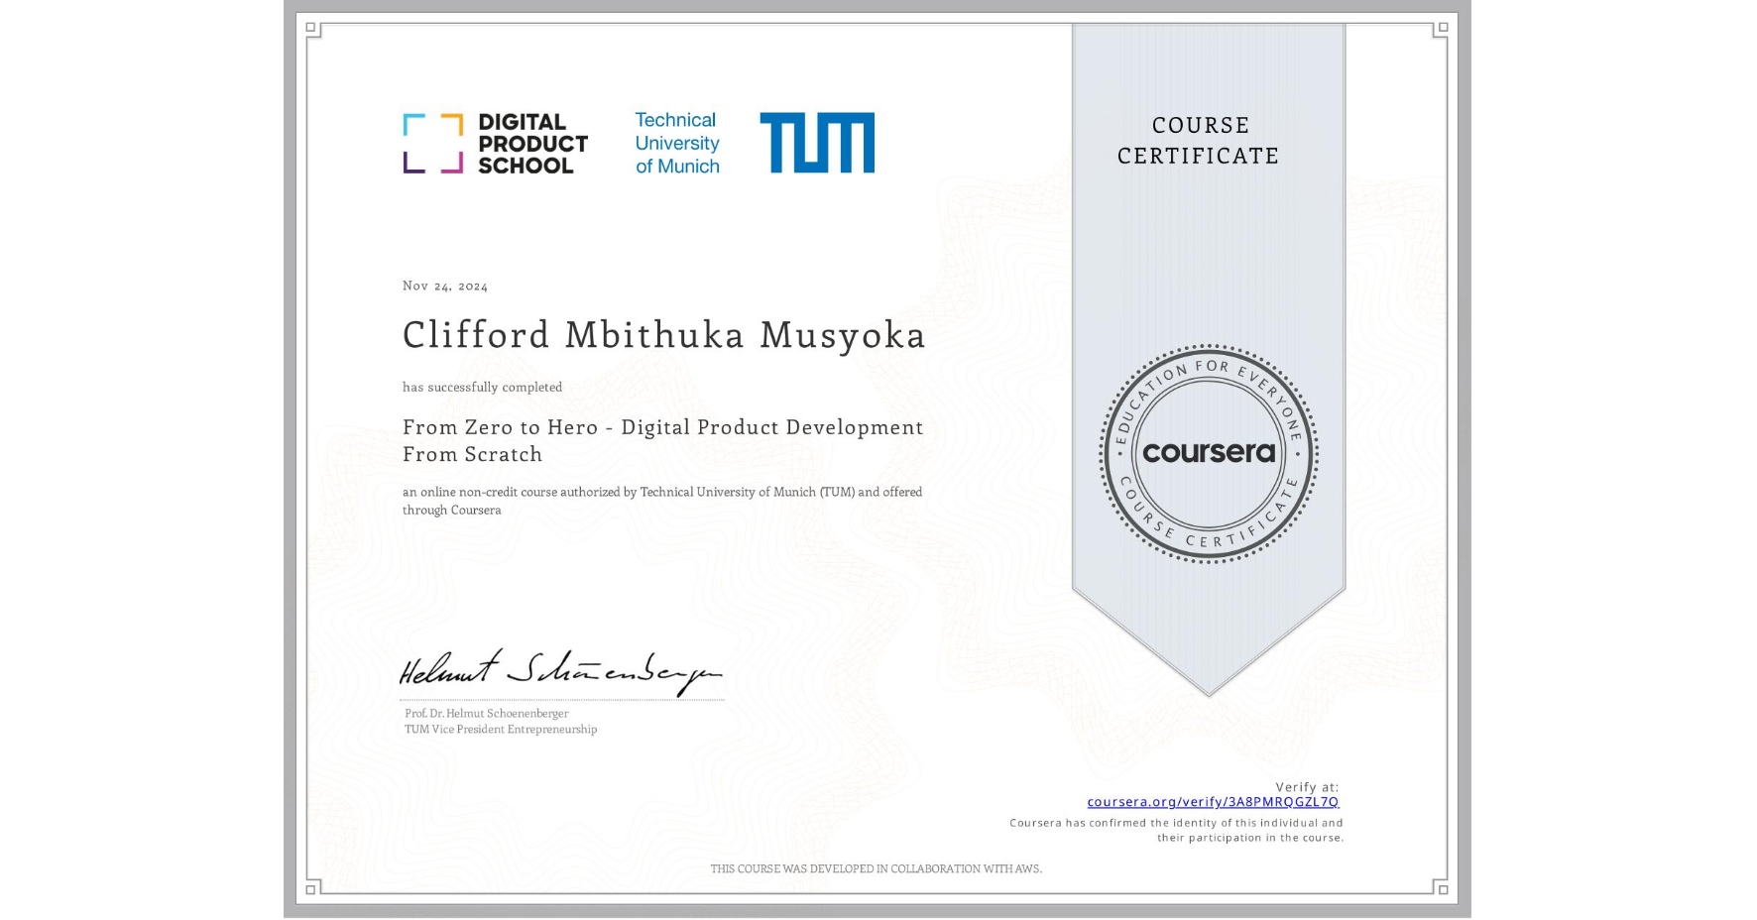
Task: Select the TUM university logo
Action: click(x=818, y=142)
